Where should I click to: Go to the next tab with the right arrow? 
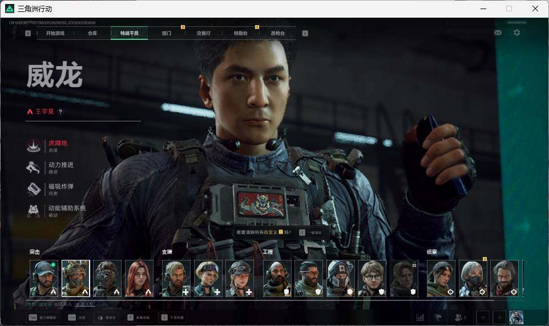(x=305, y=33)
